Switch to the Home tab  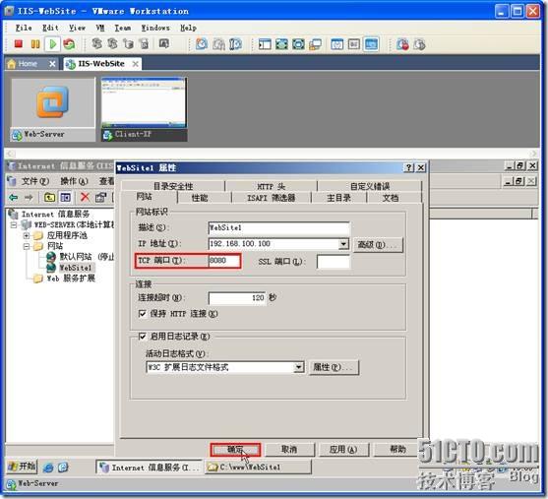[x=31, y=64]
